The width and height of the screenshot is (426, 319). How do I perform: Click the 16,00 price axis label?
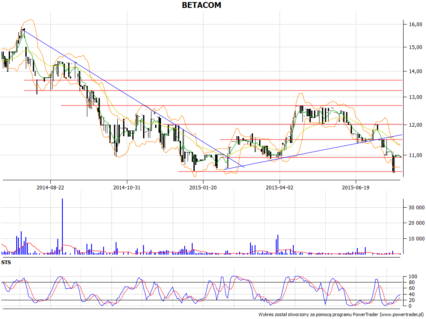click(x=416, y=25)
